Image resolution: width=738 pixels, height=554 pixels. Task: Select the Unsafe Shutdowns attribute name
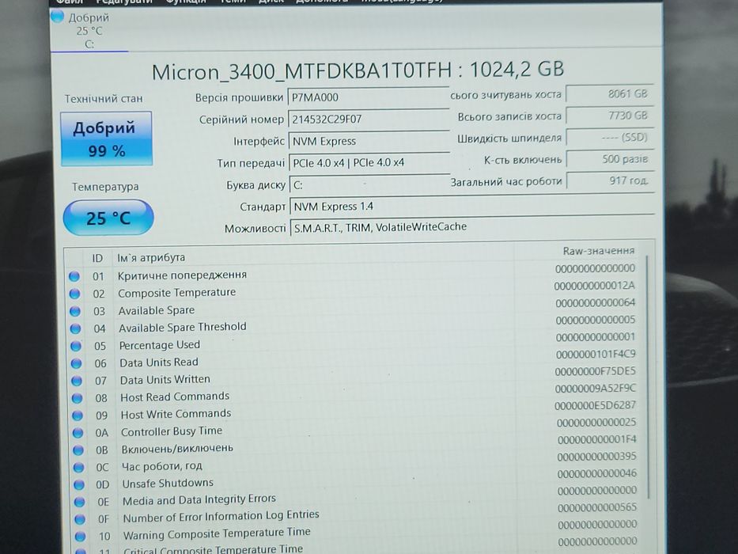[x=168, y=484]
